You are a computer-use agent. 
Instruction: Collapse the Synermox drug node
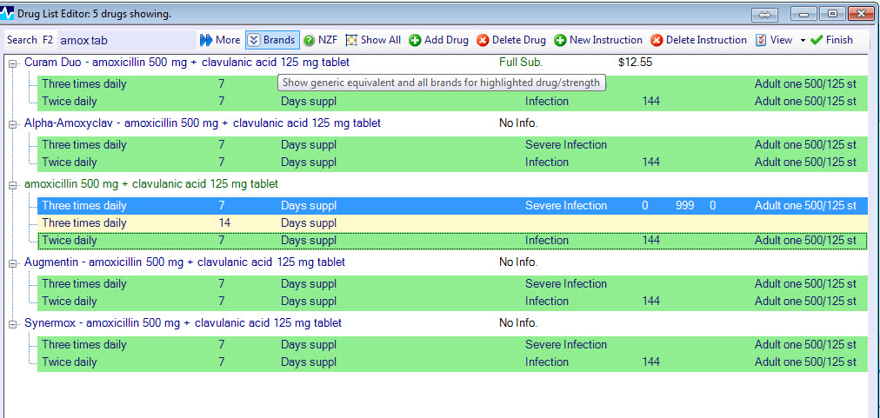[13, 325]
